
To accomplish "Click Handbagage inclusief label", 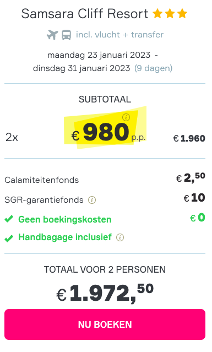I will tap(65, 237).
